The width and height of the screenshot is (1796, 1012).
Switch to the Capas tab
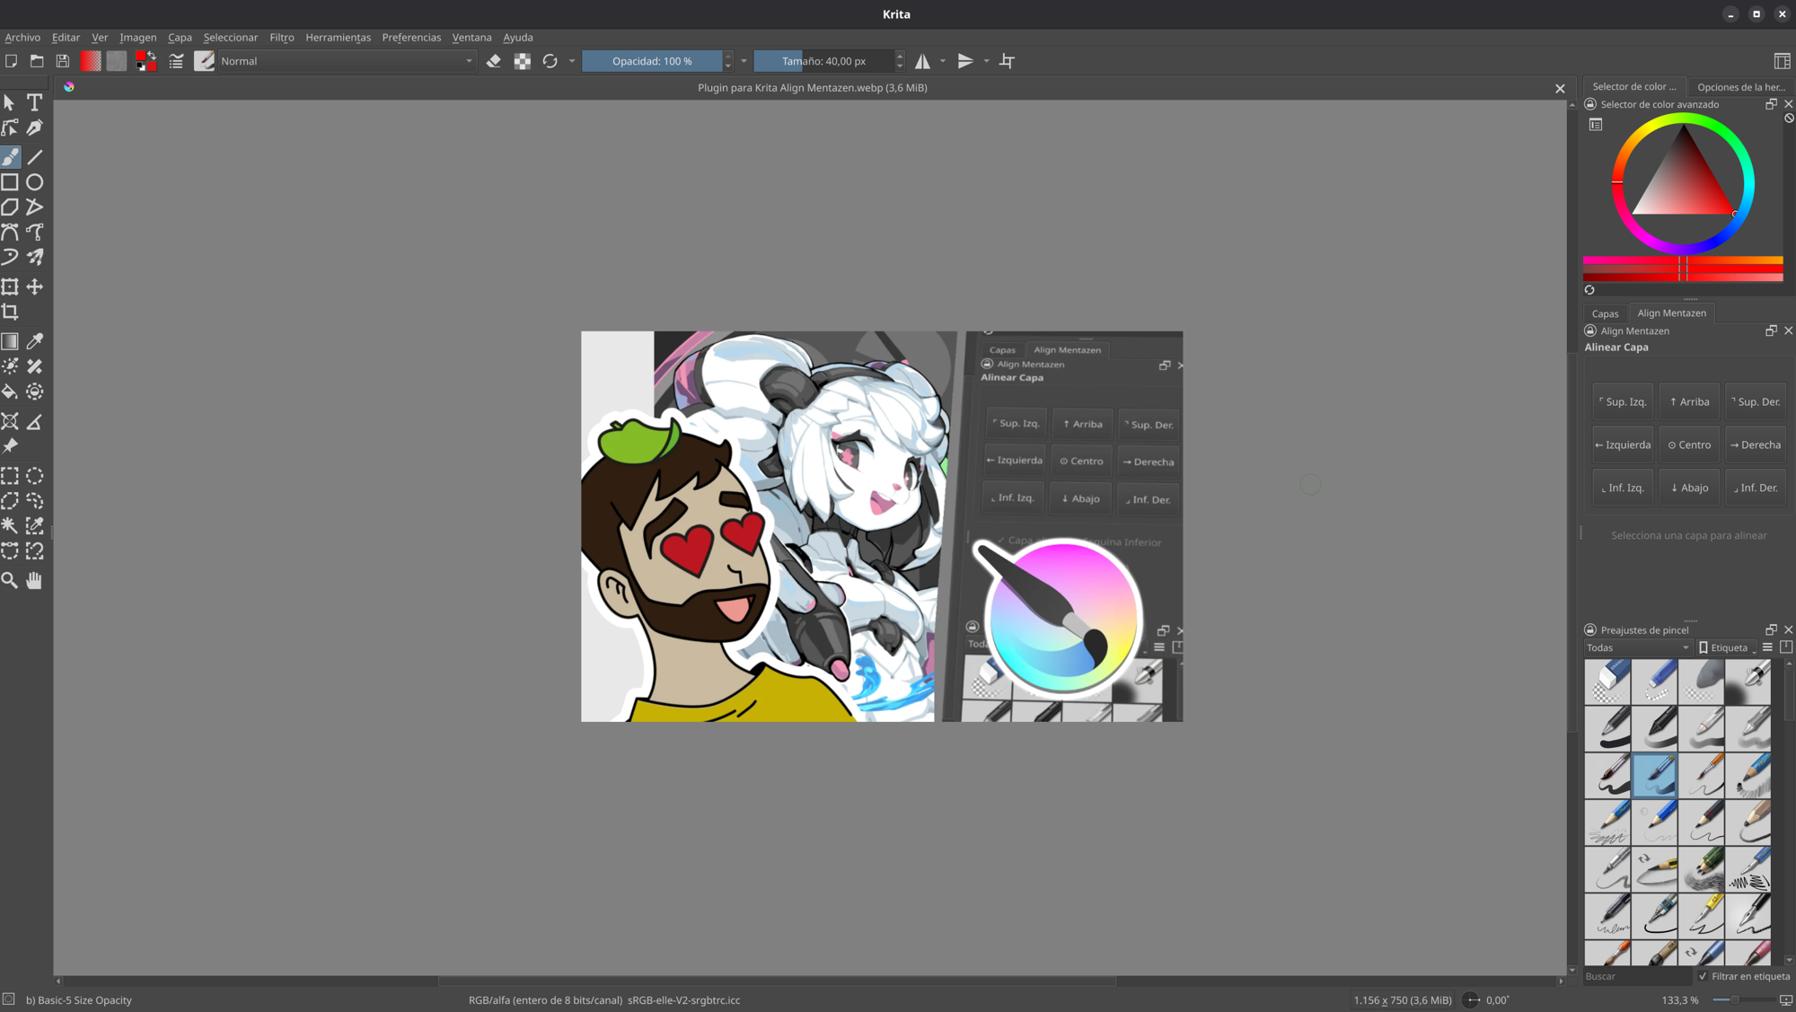1605,313
